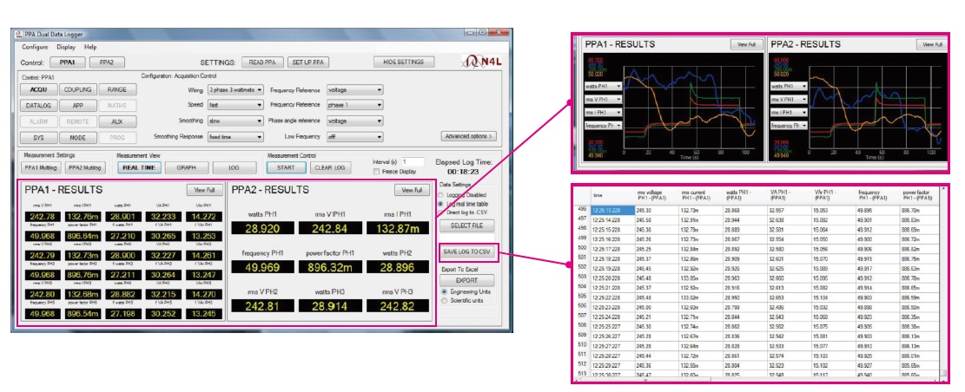This screenshot has height=392, width=965.
Task: Expand the Wiring dropdown
Action: pos(235,89)
